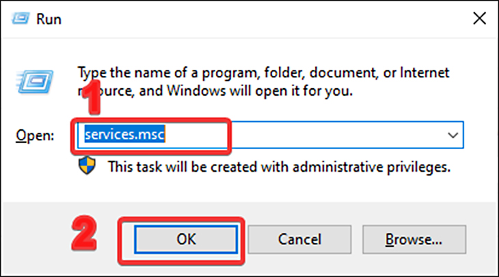Click the large Run program icon

[x=35, y=82]
